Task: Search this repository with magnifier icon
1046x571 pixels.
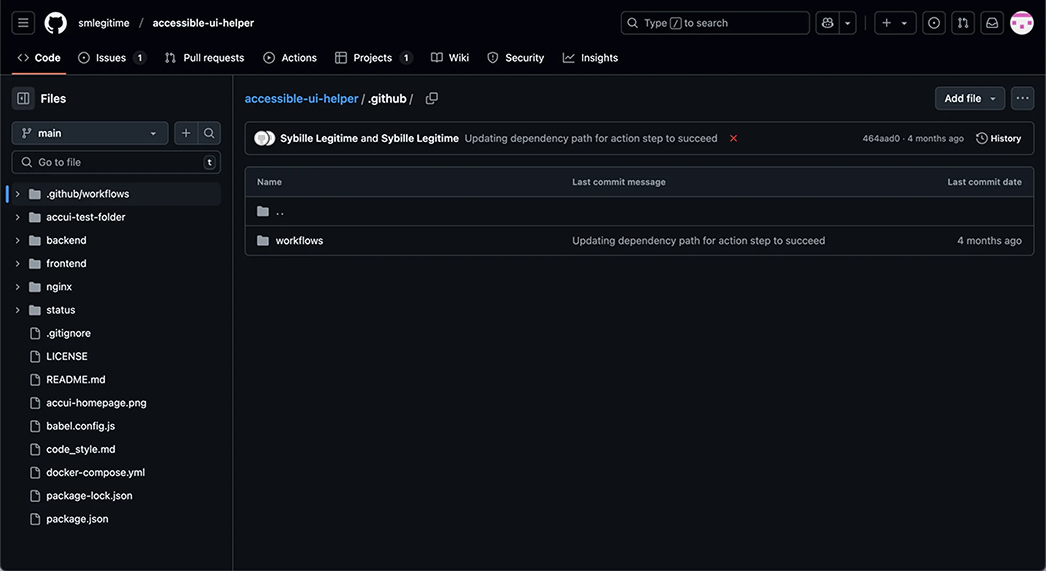Action: [x=209, y=133]
